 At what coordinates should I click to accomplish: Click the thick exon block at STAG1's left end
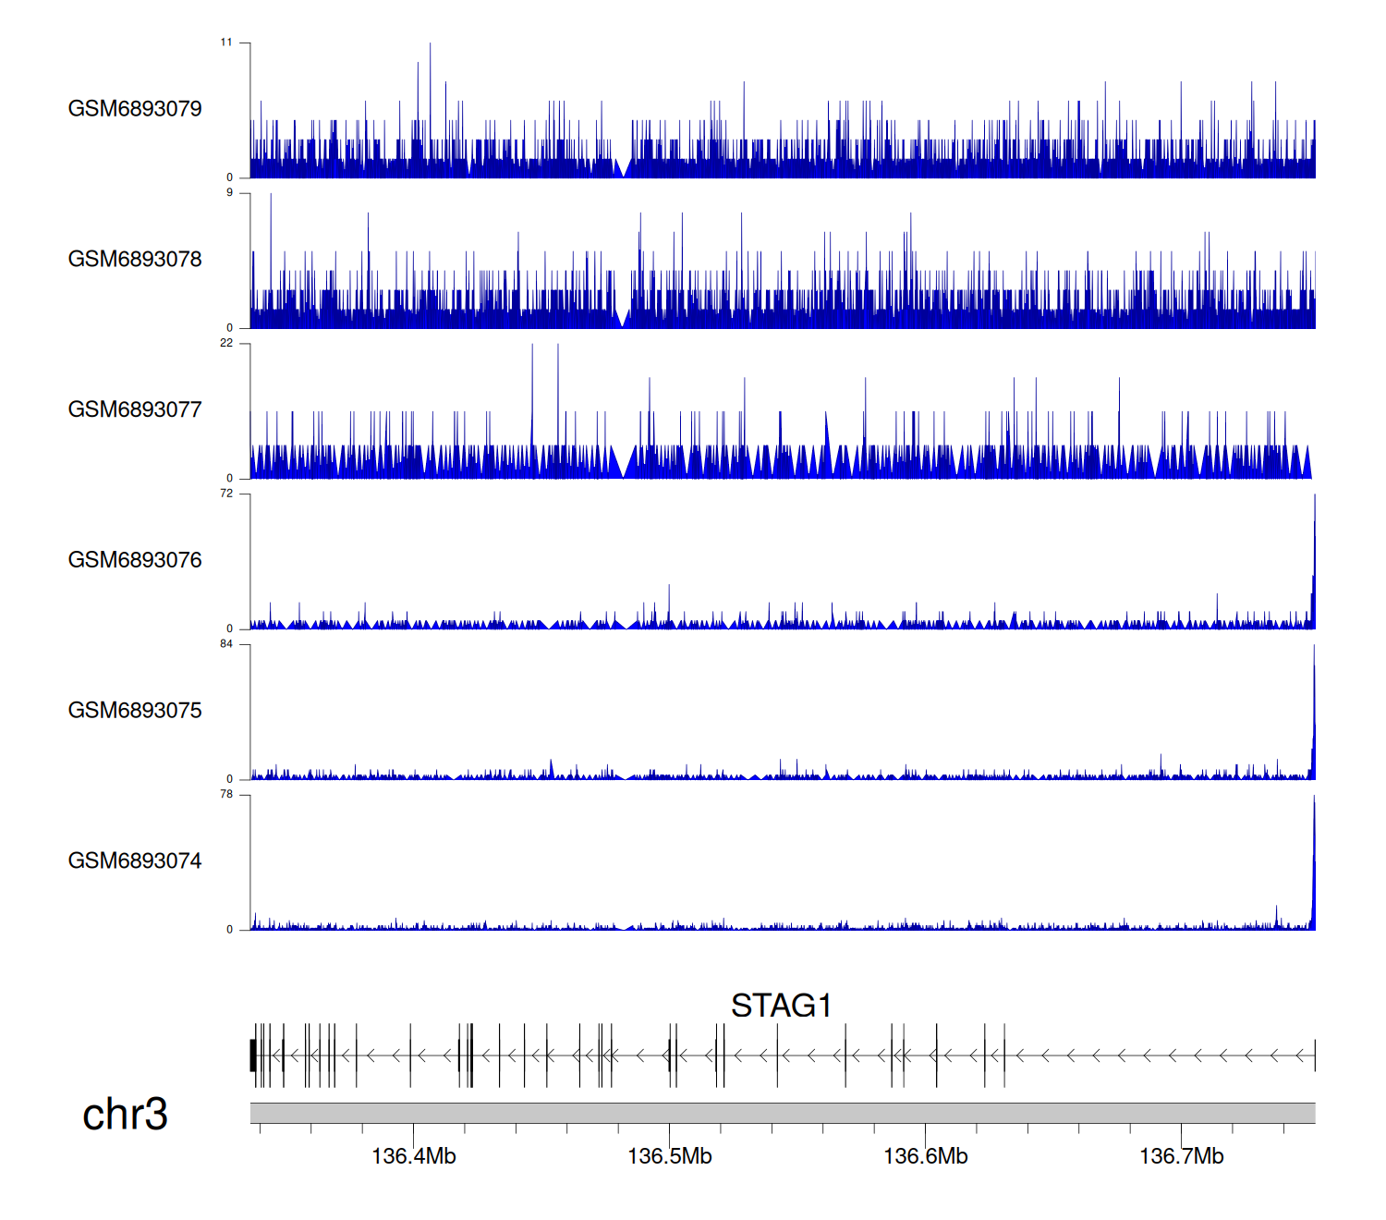click(x=253, y=1055)
